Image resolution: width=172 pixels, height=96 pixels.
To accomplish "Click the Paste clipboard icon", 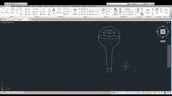I will click(x=157, y=11).
